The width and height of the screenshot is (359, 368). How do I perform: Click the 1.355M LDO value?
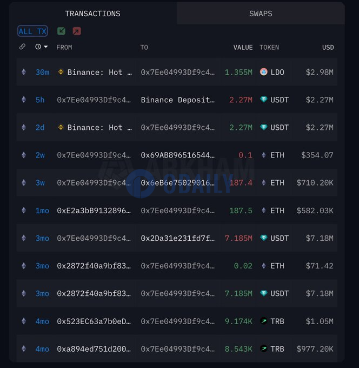pyautogui.click(x=238, y=72)
